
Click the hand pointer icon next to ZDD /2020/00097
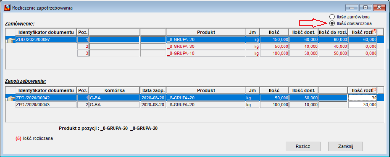click(11, 40)
